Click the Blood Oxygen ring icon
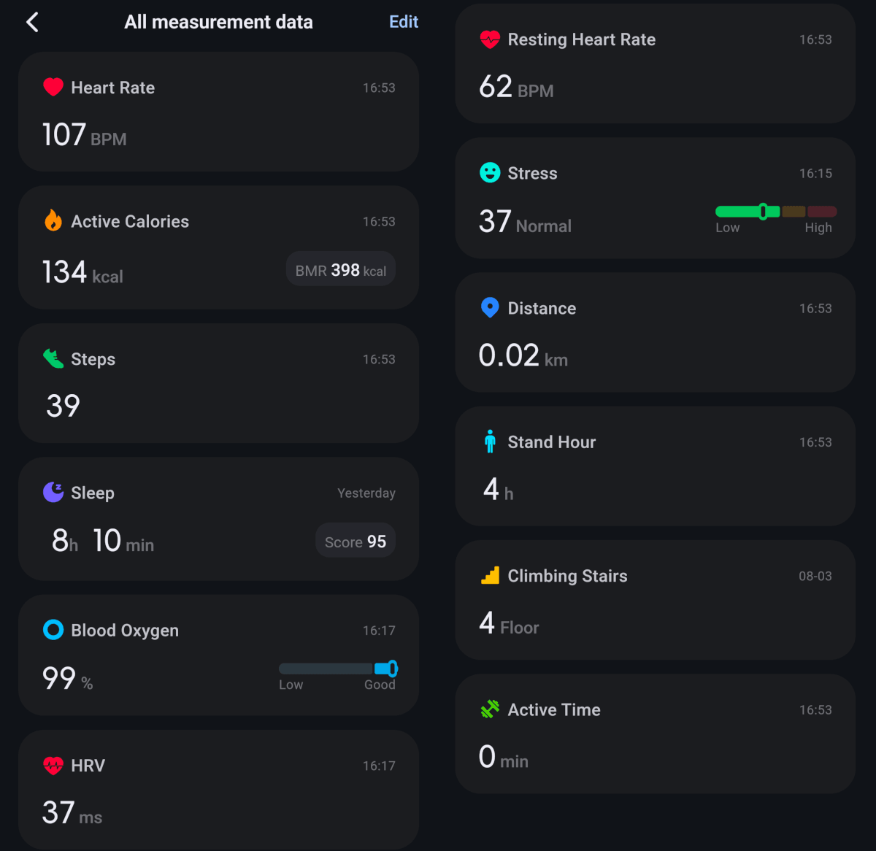The image size is (876, 851). point(53,630)
